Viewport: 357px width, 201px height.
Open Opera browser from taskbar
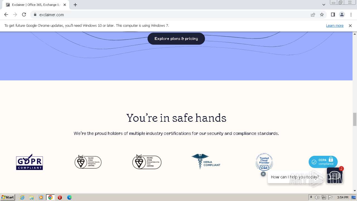coord(60,197)
